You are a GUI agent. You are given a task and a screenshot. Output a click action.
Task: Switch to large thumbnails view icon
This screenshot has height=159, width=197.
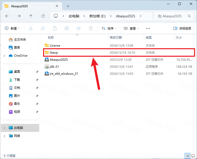pos(193,156)
